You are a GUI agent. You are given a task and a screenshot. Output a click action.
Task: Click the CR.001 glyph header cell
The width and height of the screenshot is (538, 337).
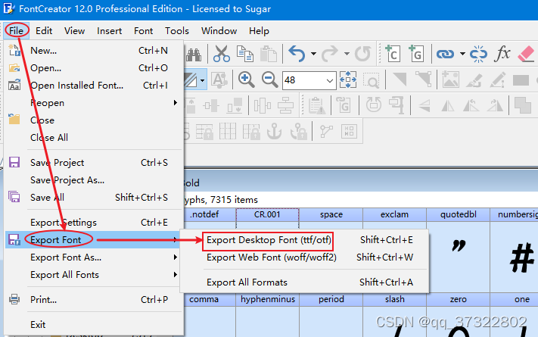pyautogui.click(x=267, y=214)
